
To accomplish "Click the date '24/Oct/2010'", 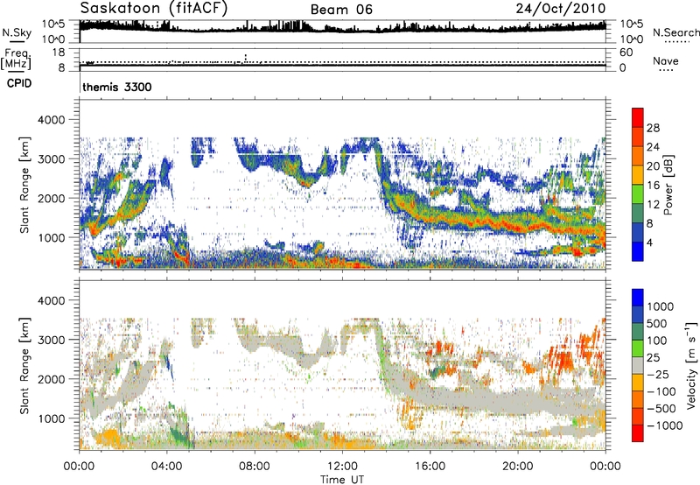I will pos(561,8).
